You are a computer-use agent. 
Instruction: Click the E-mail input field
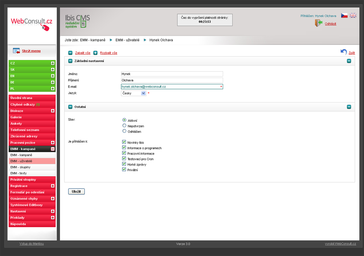172,87
